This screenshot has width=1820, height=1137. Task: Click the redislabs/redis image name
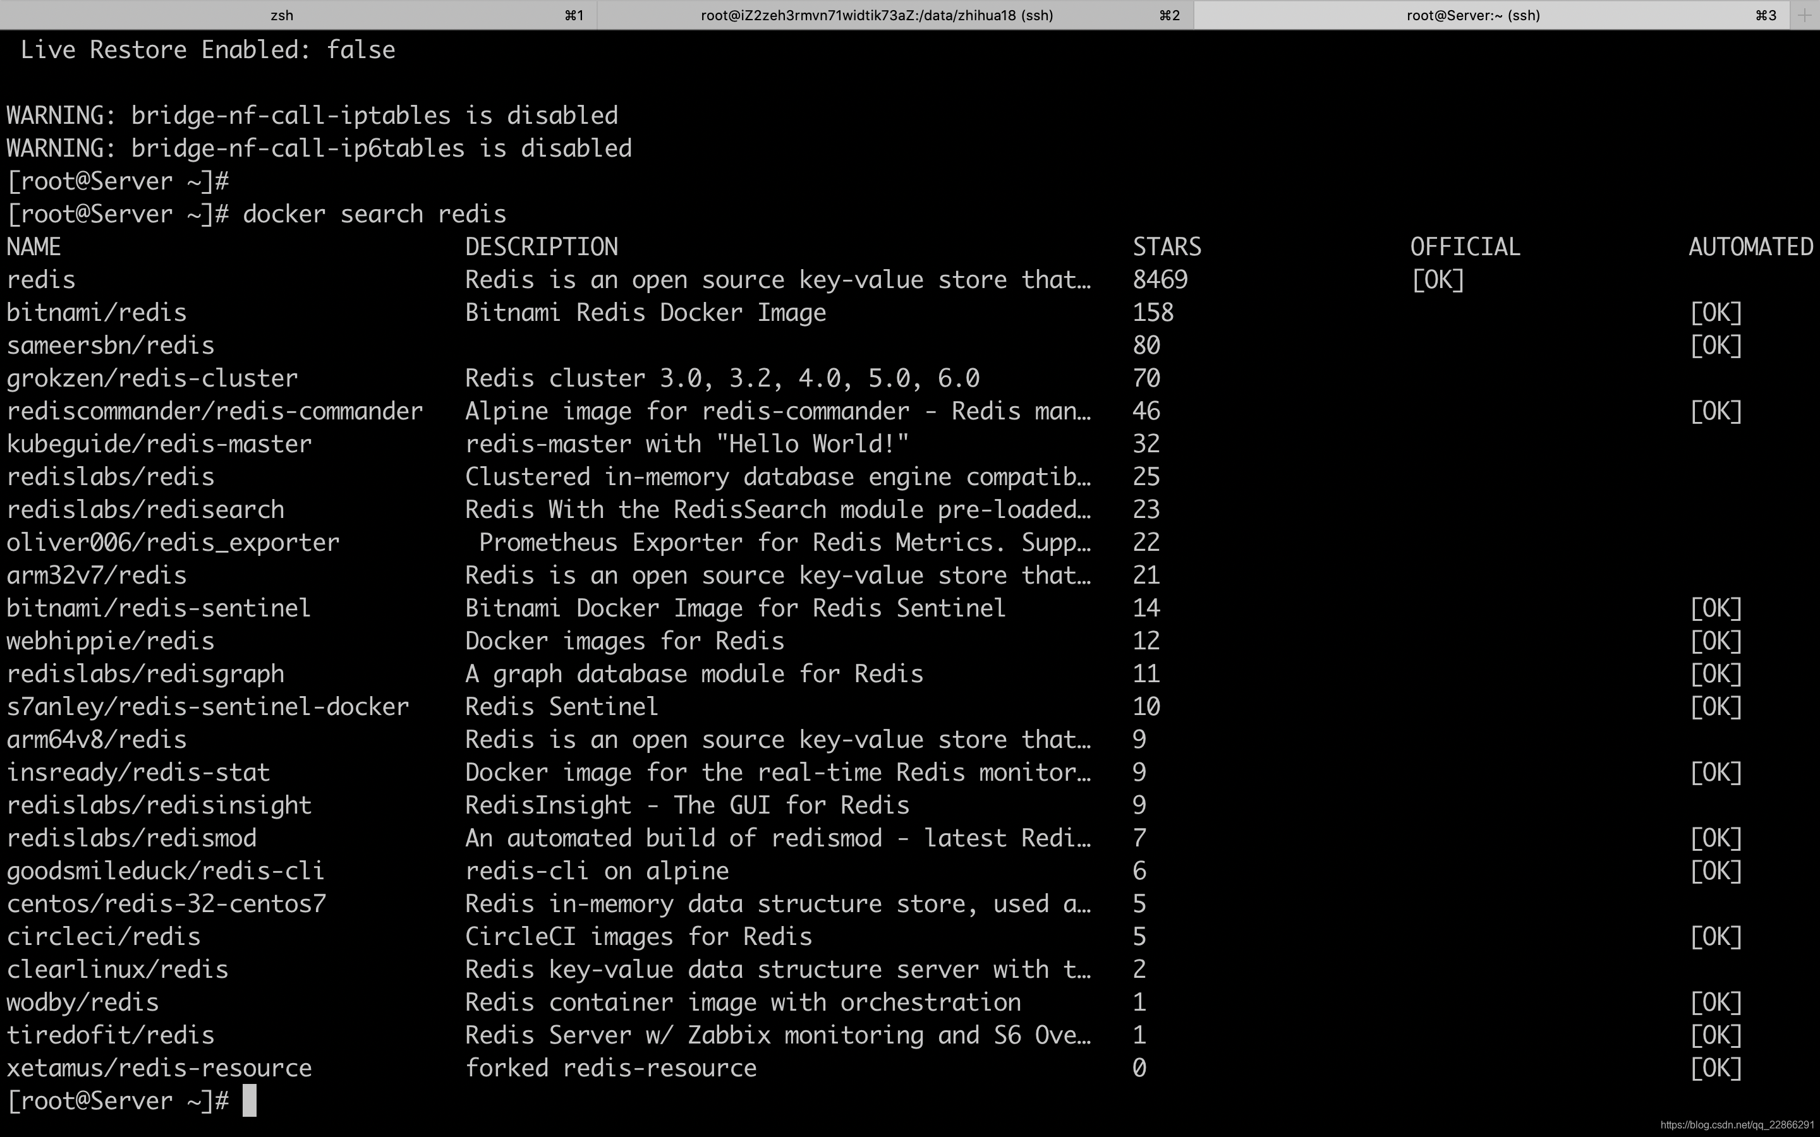click(111, 477)
